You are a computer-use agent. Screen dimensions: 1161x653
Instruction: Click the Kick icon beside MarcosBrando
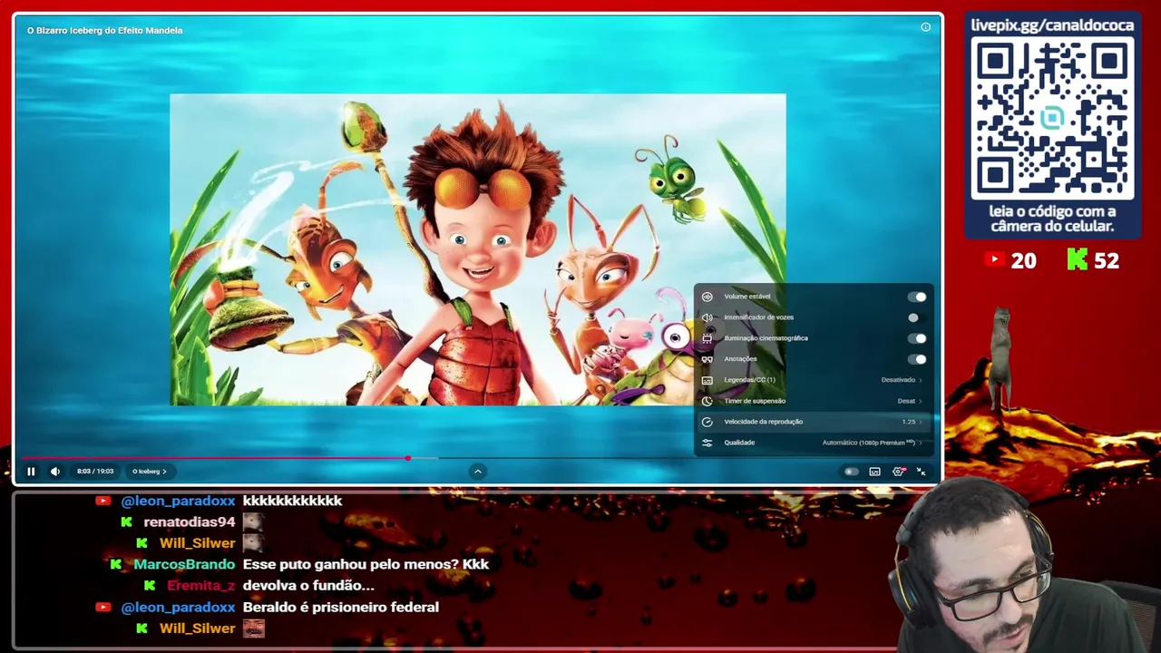coord(116,564)
